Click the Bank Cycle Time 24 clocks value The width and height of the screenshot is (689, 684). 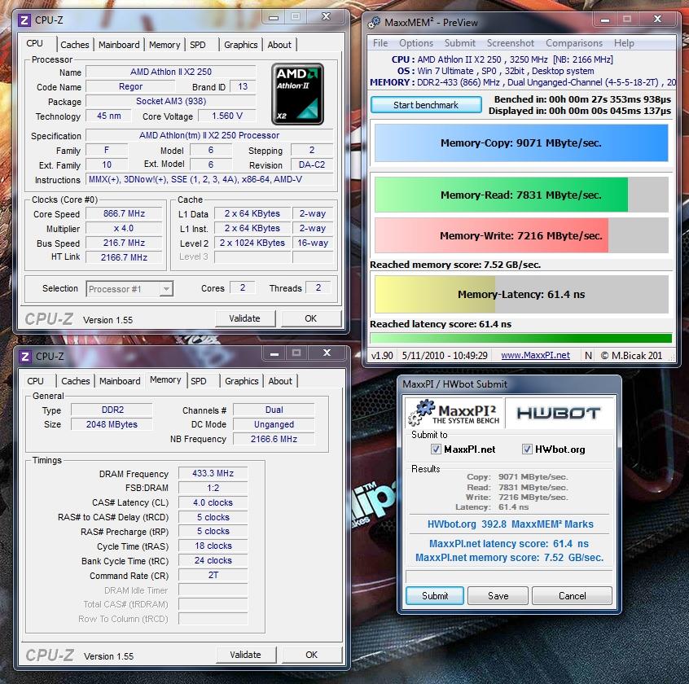click(213, 560)
